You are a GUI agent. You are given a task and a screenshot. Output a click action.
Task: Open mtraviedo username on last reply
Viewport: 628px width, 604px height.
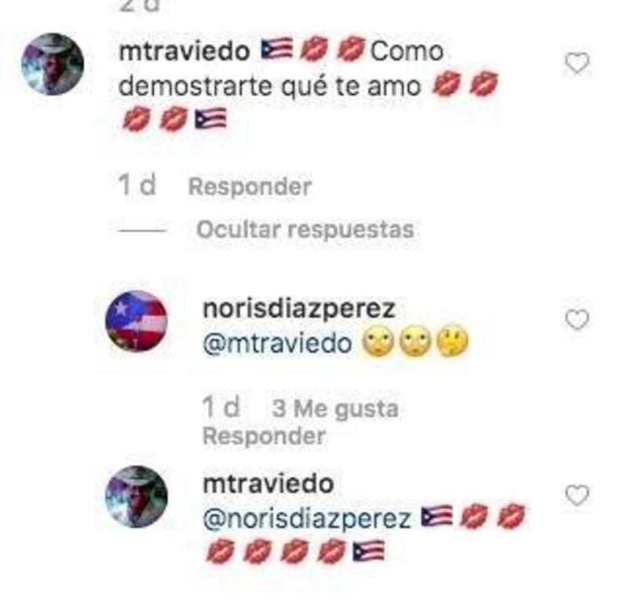click(x=268, y=484)
